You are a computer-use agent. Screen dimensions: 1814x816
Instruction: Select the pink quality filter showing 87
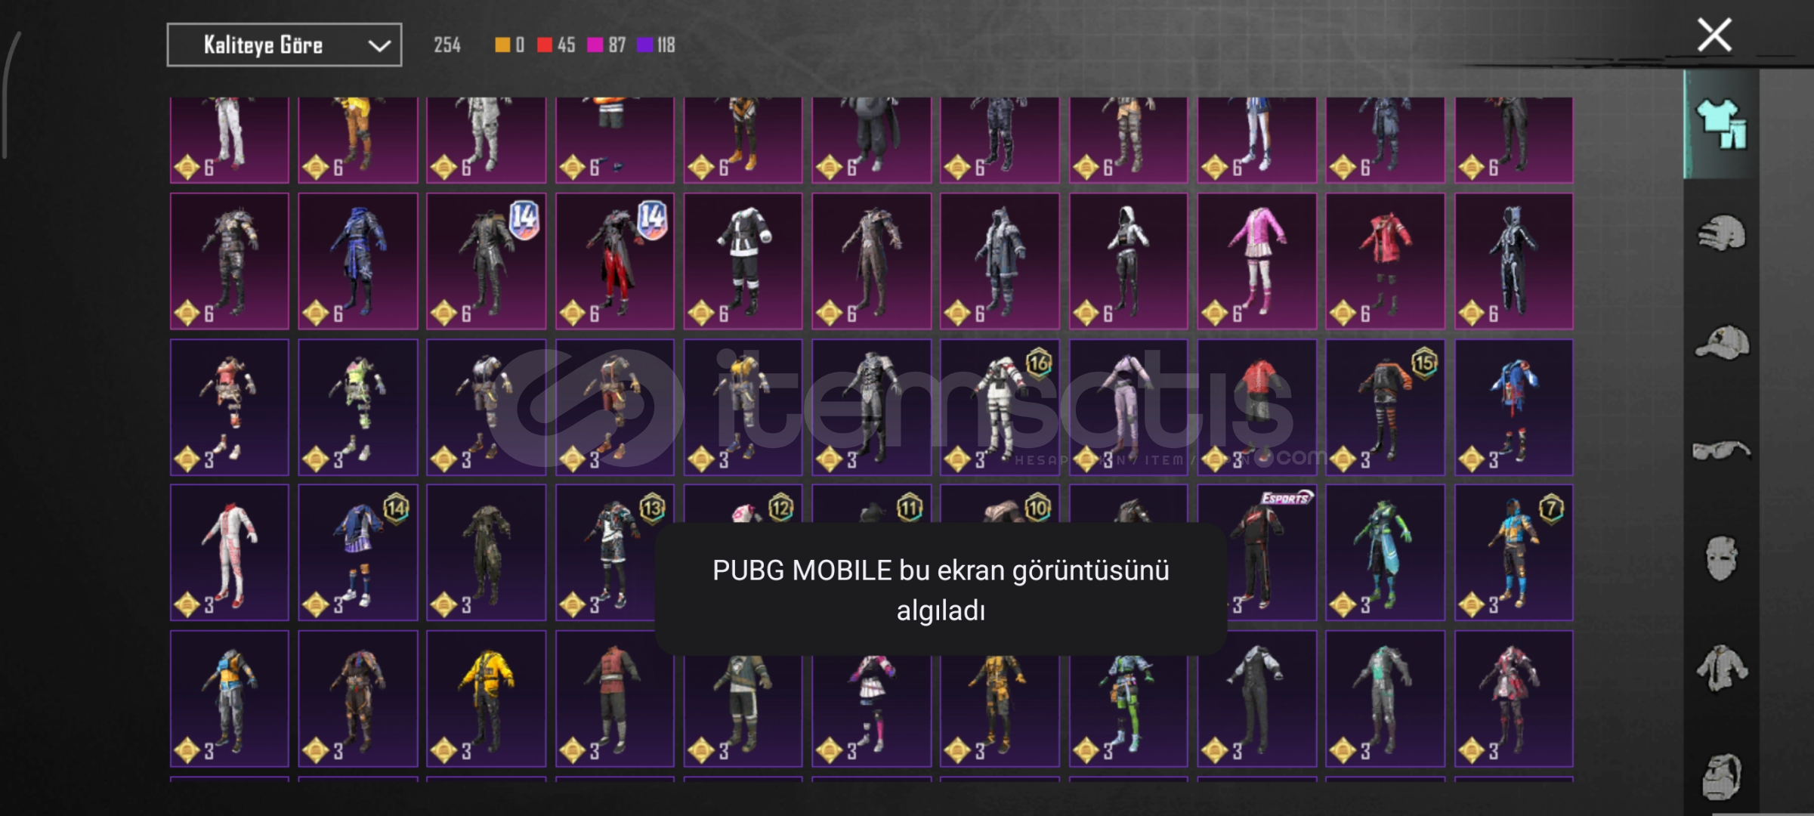click(x=607, y=45)
